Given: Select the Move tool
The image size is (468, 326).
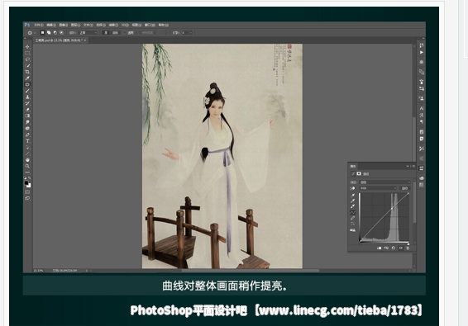Looking at the screenshot, I should point(27,47).
